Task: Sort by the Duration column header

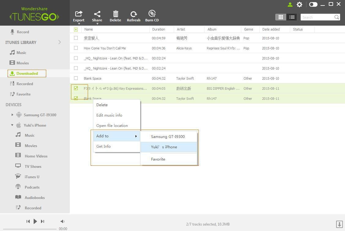Action: (161, 29)
